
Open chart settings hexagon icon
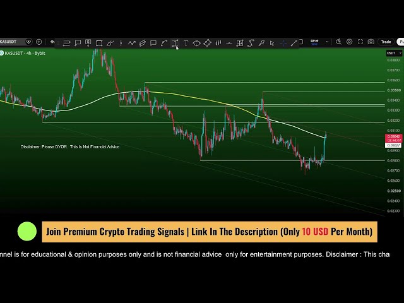coord(349,42)
